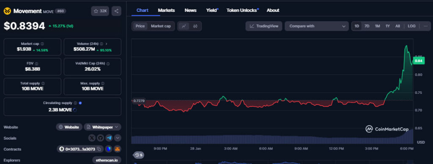Click the 0.7279 opening price label
Viewport: 433px width, 164px height.
(x=138, y=101)
